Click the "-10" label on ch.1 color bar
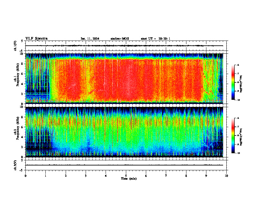The width and height of the screenshot is (255, 197). [x=238, y=100]
